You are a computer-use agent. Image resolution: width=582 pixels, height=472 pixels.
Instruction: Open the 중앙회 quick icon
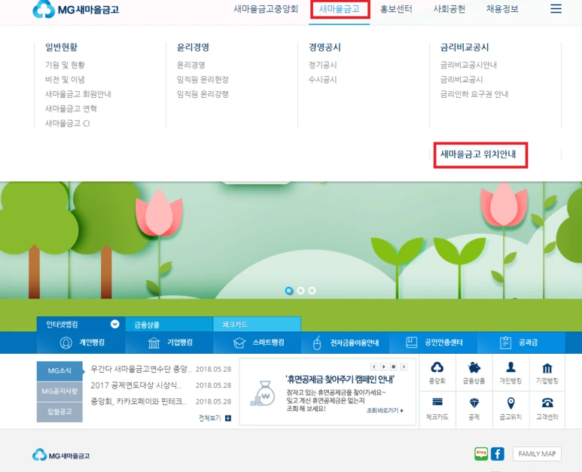[x=437, y=373]
